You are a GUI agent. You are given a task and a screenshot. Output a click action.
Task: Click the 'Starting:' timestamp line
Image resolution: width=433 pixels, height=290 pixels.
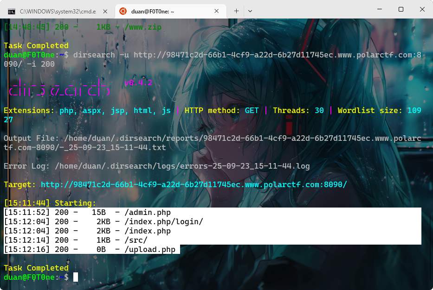(x=50, y=203)
